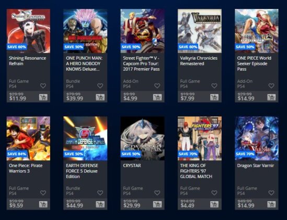Add Earth Defense Force 5 Deluxe to cart

click(x=100, y=204)
